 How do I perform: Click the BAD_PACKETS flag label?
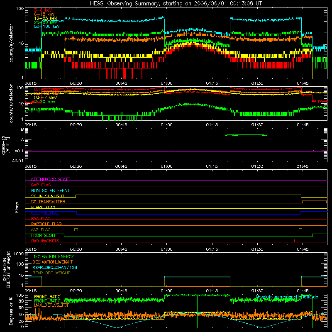click(45, 241)
